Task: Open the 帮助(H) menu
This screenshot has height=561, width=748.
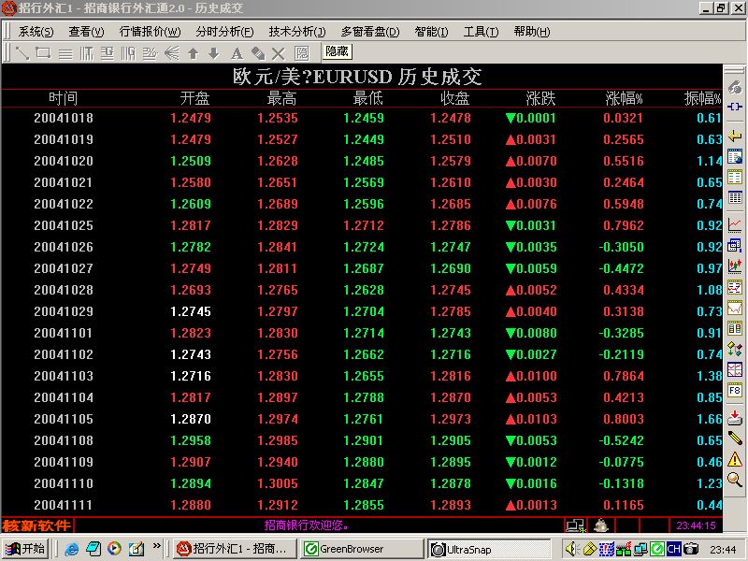Action: 532,32
